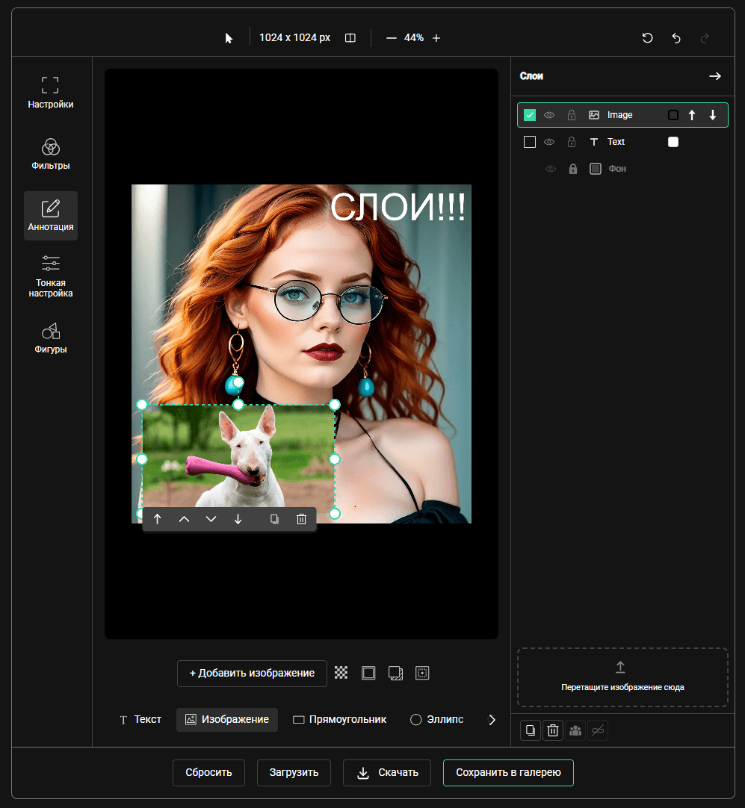Click the frame border icon
Viewport: 745px width, 808px height.
click(368, 673)
